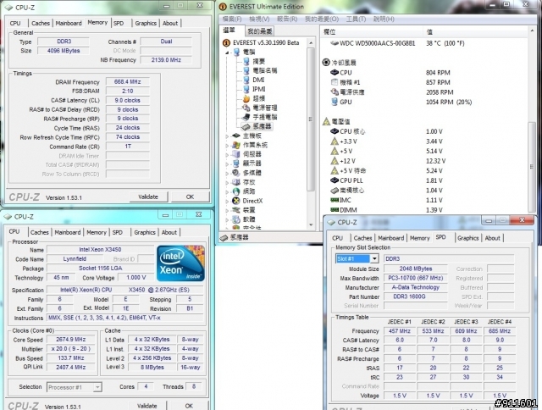Viewport: 542px width, 410px height.
Task: Click the CPU PLL voltage icon
Action: coord(335,180)
